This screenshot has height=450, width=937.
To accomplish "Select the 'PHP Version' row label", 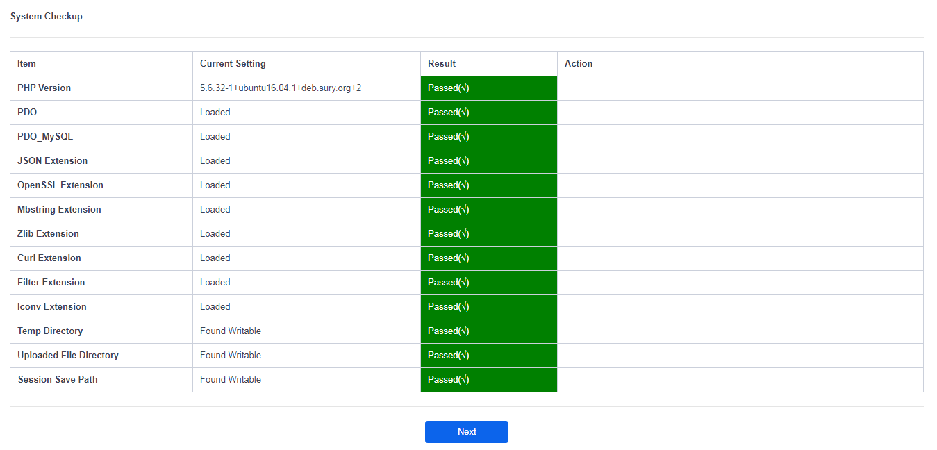I will coord(44,87).
